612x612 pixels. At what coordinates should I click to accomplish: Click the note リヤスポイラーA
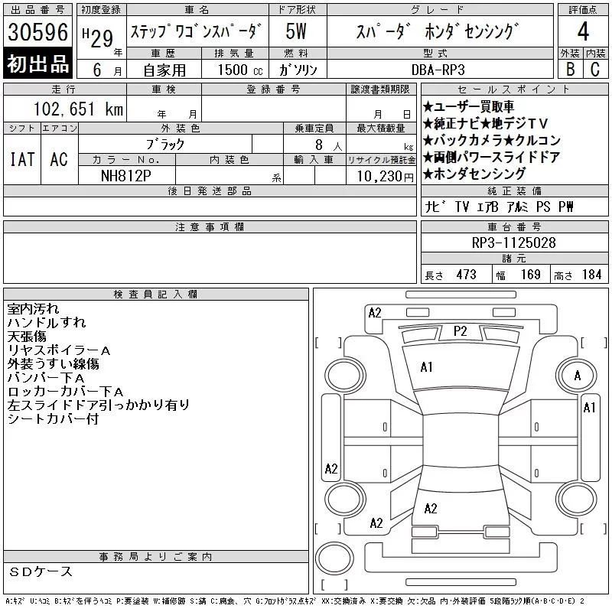59,350
